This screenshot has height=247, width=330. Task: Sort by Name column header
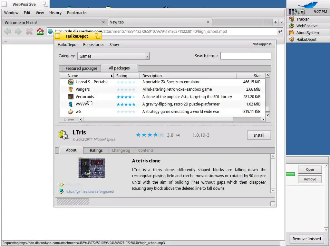point(90,76)
